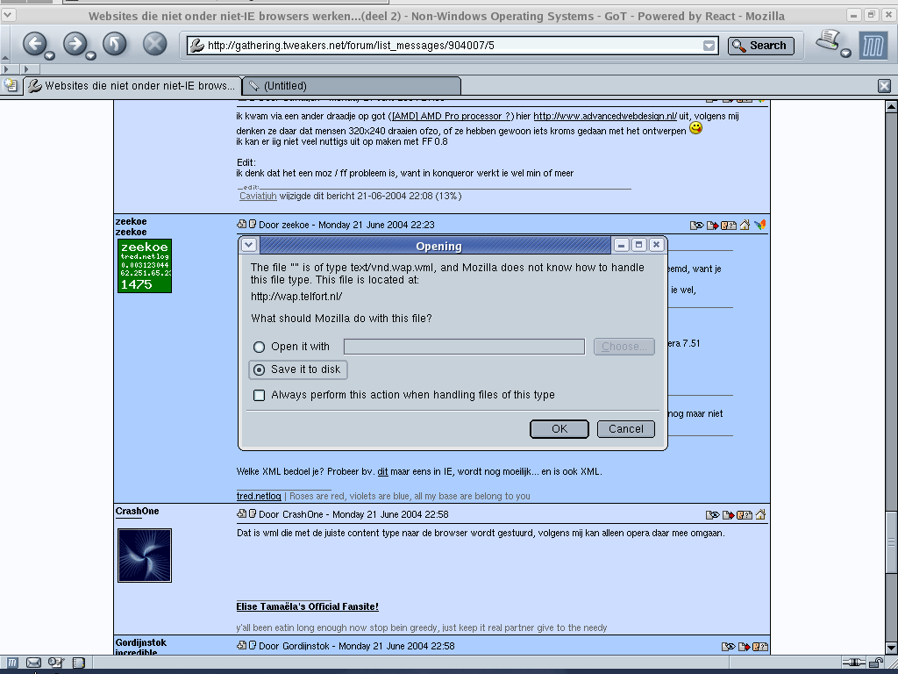898x674 pixels.
Task: Click the scrollbar up arrow
Action: (891, 107)
